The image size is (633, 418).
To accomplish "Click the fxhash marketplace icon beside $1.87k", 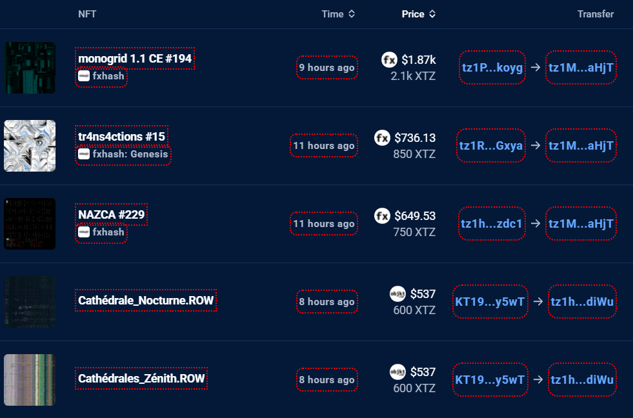I will 389,60.
